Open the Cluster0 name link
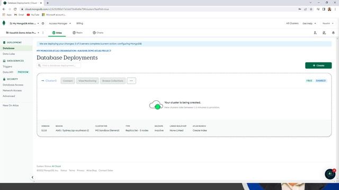 [51, 81]
